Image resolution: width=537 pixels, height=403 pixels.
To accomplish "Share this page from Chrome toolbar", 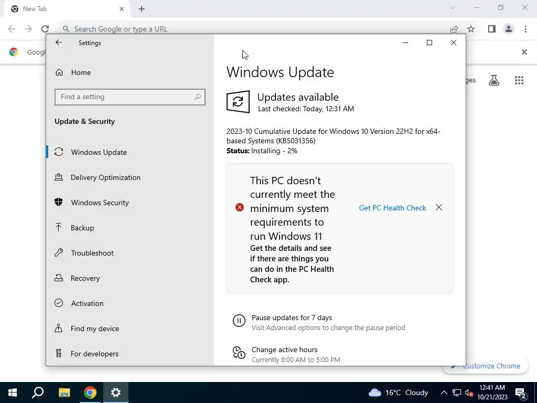I will coord(454,29).
